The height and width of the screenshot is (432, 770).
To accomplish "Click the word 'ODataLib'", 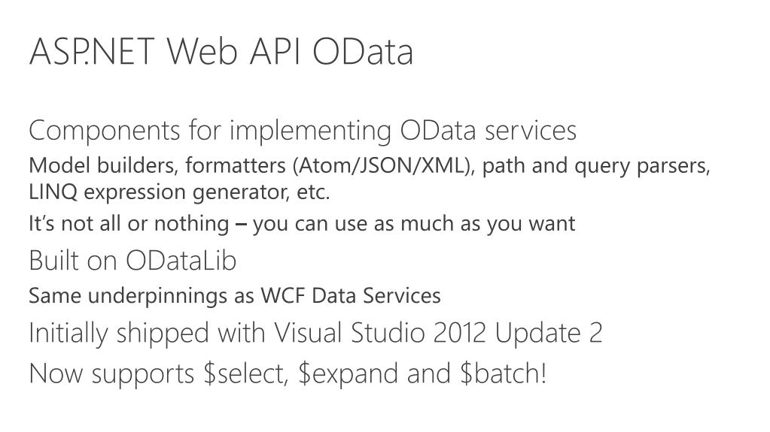I will point(181,261).
